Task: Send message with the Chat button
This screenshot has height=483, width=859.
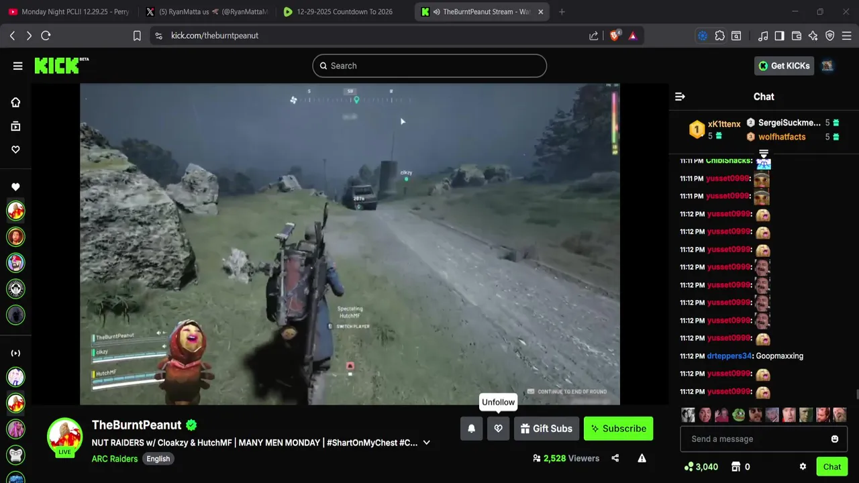Action: click(832, 467)
